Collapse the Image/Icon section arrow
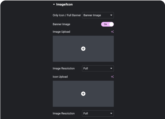The image size is (165, 119). 54,4
